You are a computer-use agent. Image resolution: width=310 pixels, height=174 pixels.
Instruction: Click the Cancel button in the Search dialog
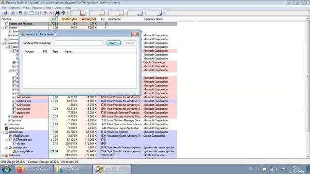(x=129, y=43)
